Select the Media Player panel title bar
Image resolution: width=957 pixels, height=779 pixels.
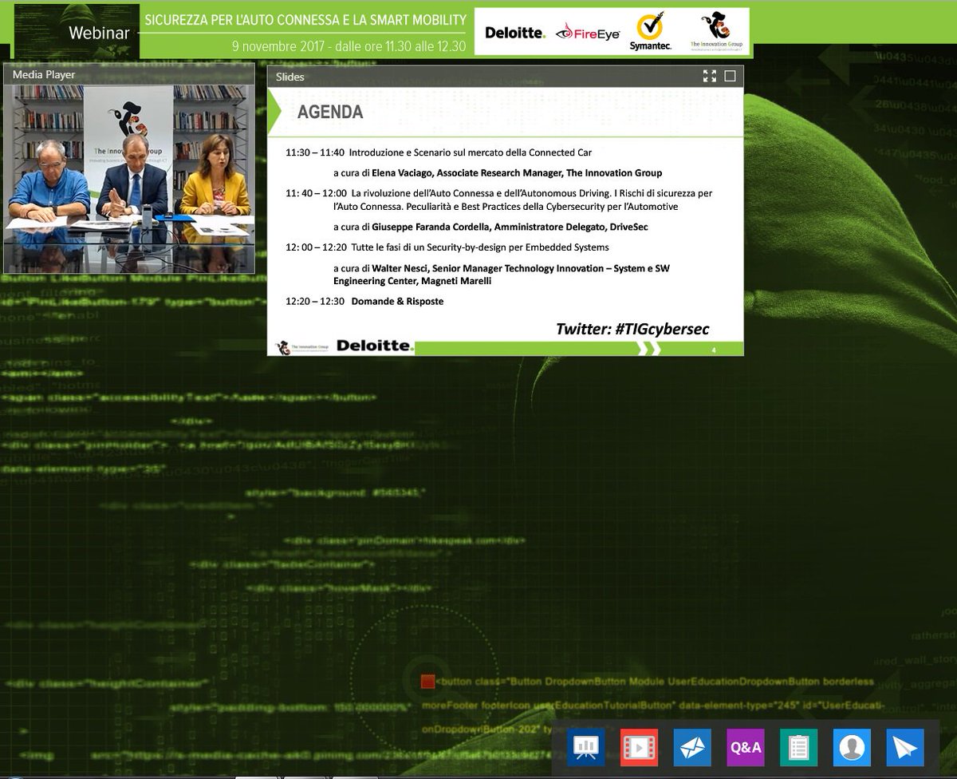(x=128, y=75)
